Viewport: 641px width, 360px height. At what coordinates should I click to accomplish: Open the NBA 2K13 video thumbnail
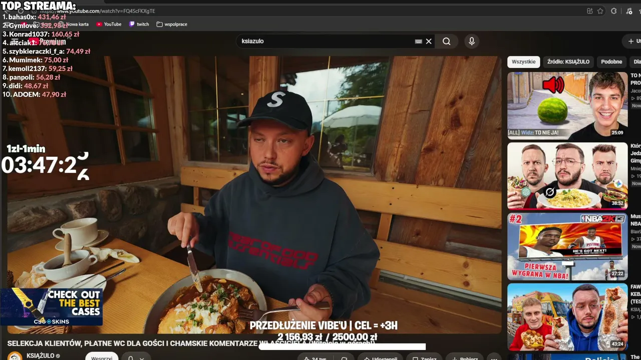coord(567,246)
